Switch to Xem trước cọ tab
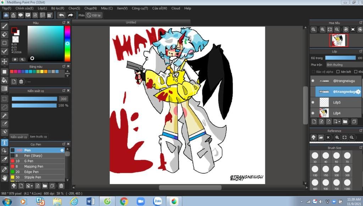Screen dimensions: 363x206 38,137
